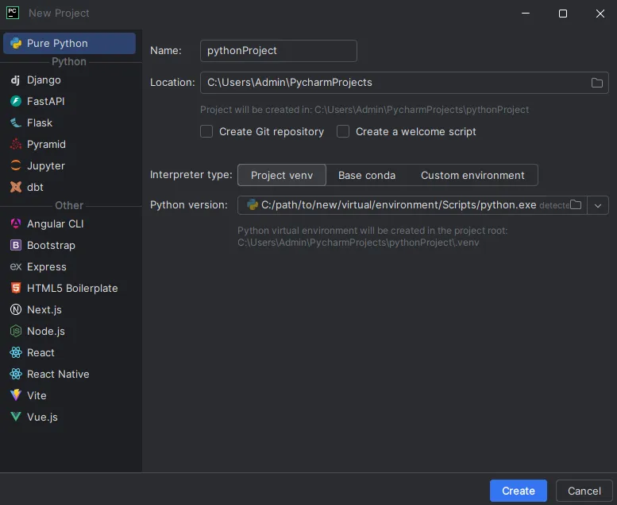Click the project Name text field

pyautogui.click(x=278, y=51)
